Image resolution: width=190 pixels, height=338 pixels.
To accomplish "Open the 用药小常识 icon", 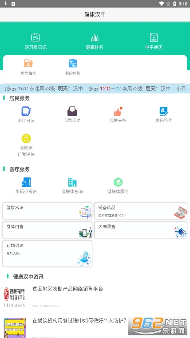I will point(26,182).
